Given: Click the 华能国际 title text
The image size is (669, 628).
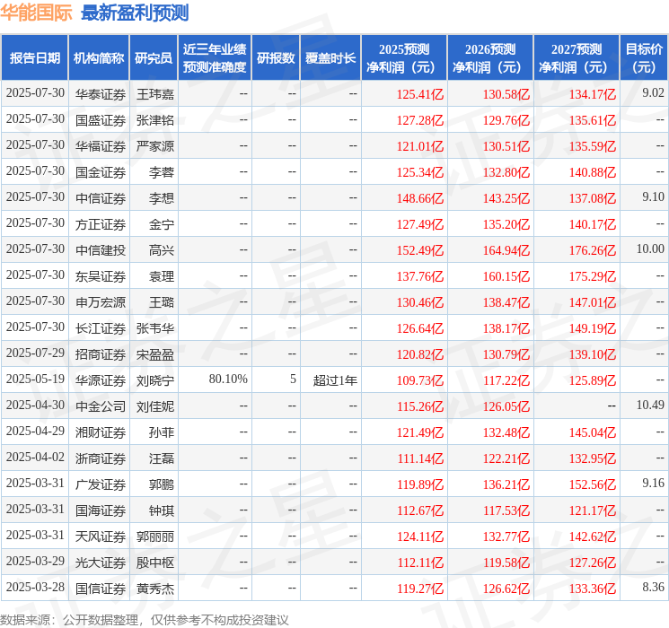Looking at the screenshot, I should (x=36, y=13).
